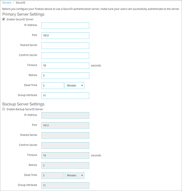Click the primary Group Attribute field

click(65, 95)
